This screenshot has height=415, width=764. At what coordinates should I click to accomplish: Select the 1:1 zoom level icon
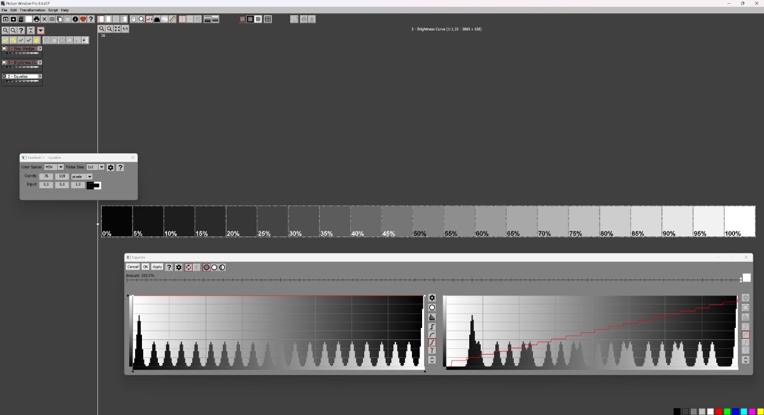tap(125, 29)
